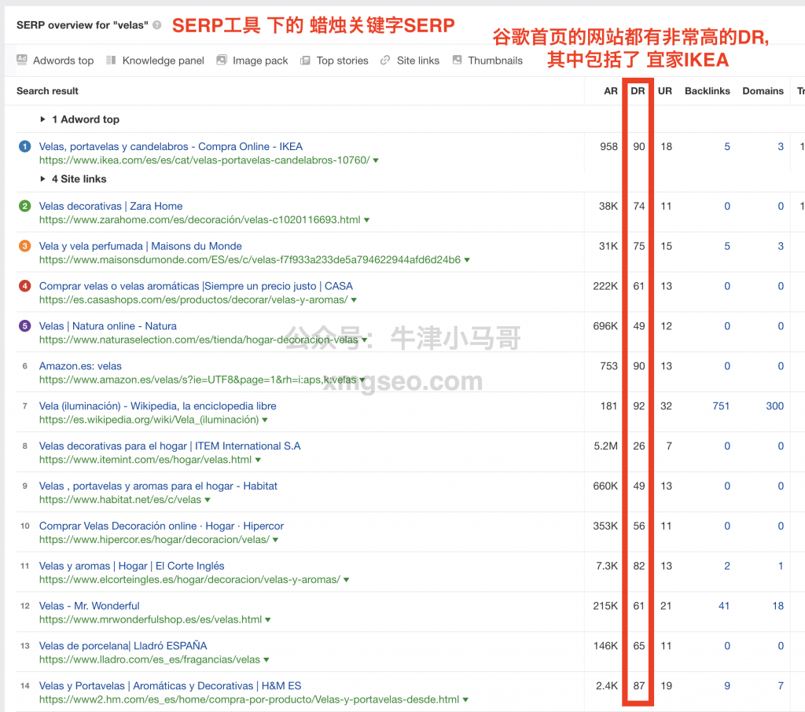
Task: Click the Backlinks column header
Action: [x=707, y=91]
